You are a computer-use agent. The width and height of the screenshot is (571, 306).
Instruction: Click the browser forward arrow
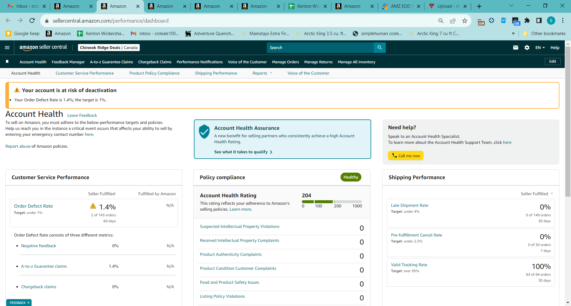20,20
